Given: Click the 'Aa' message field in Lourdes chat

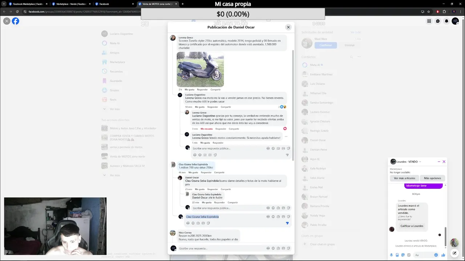Looking at the screenshot, I should click(423, 255).
